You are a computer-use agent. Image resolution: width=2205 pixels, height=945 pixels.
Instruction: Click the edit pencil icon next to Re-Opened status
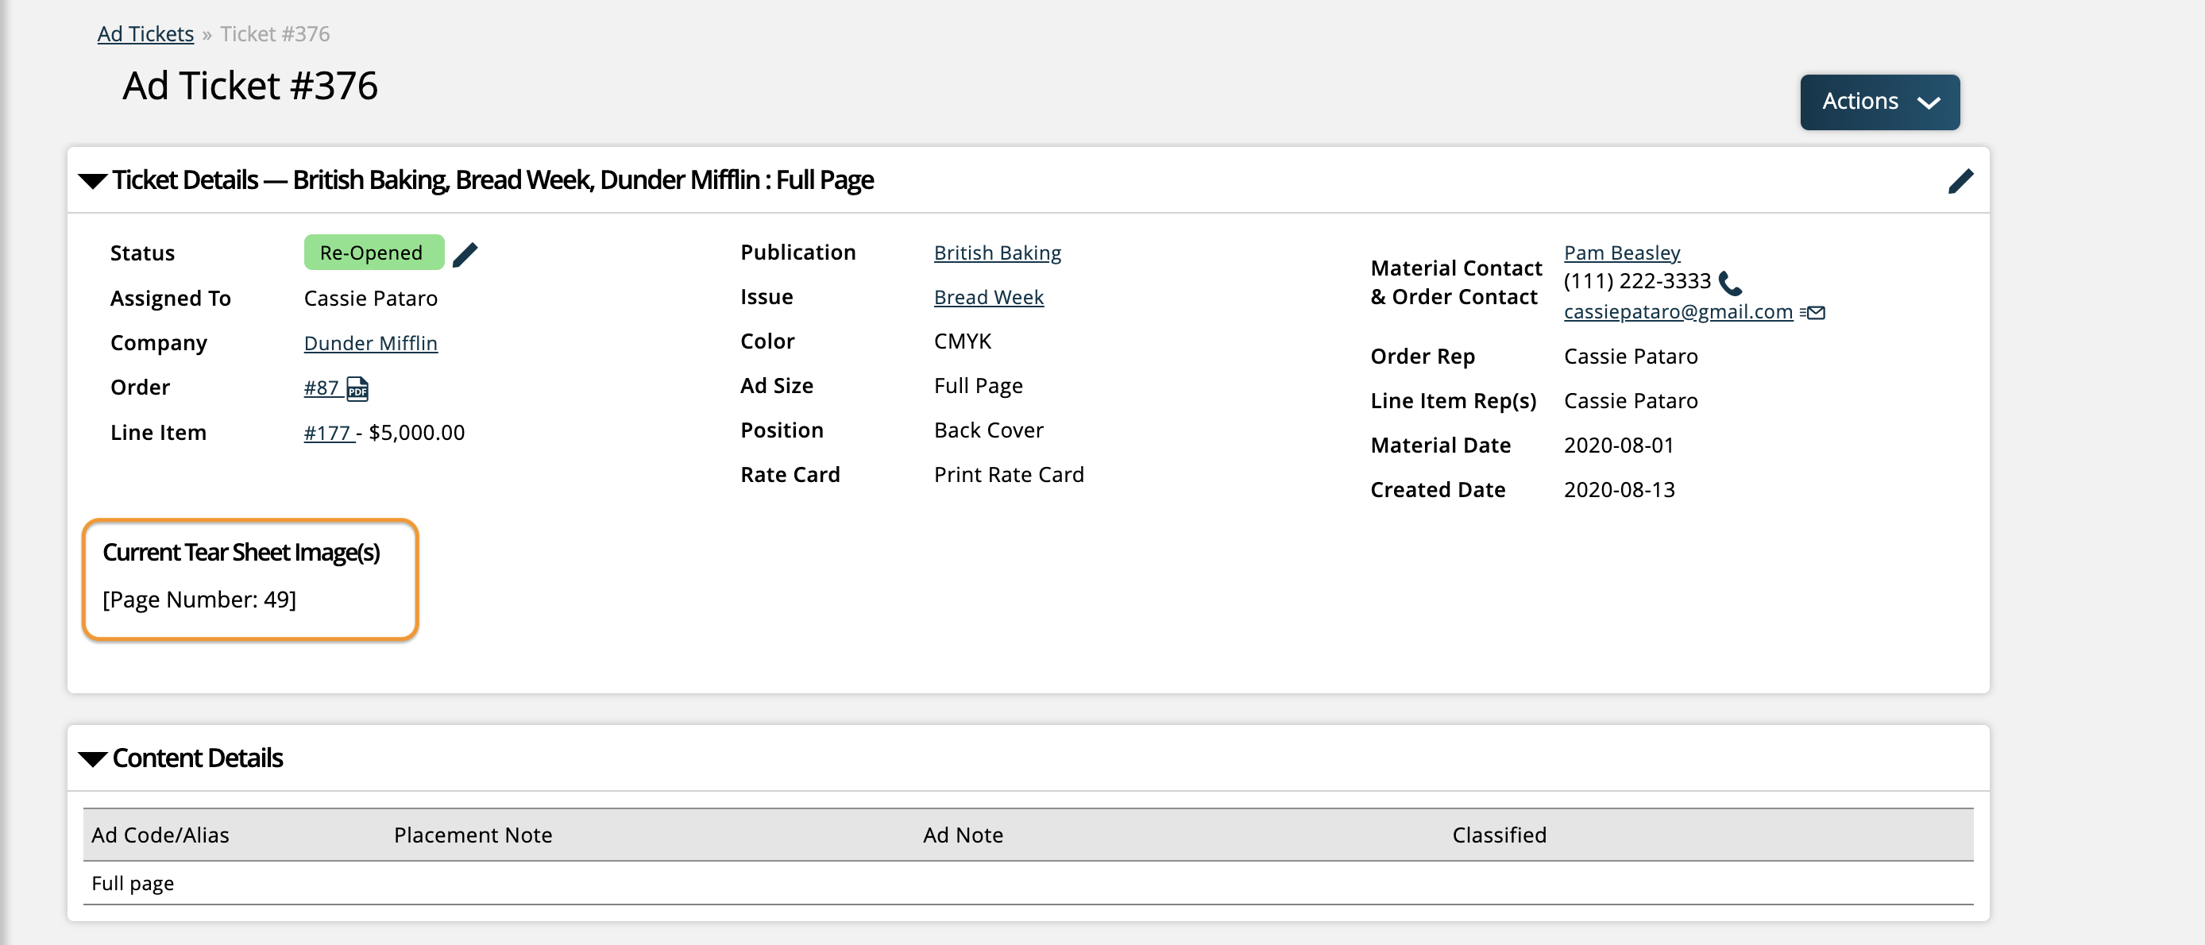tap(465, 253)
